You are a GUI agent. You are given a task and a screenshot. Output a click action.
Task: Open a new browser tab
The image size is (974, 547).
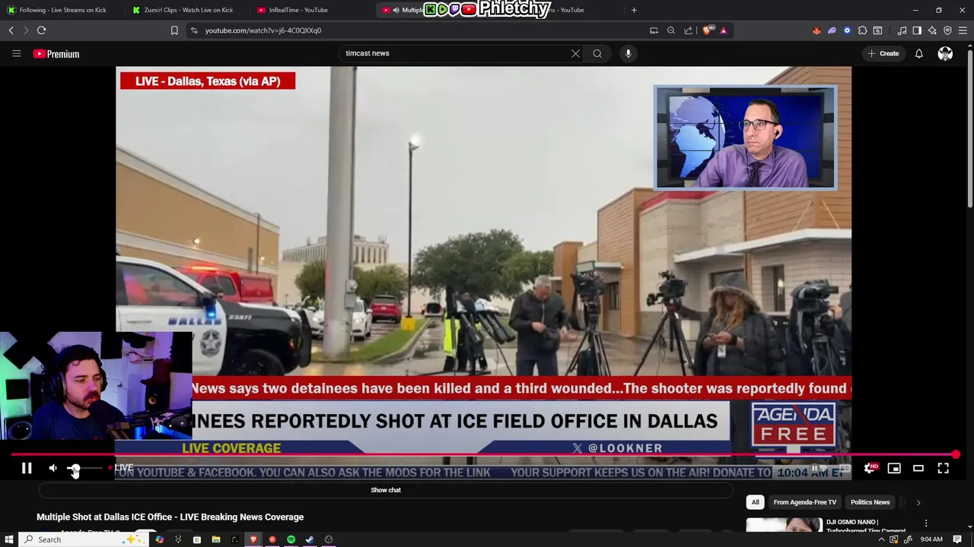pos(634,10)
